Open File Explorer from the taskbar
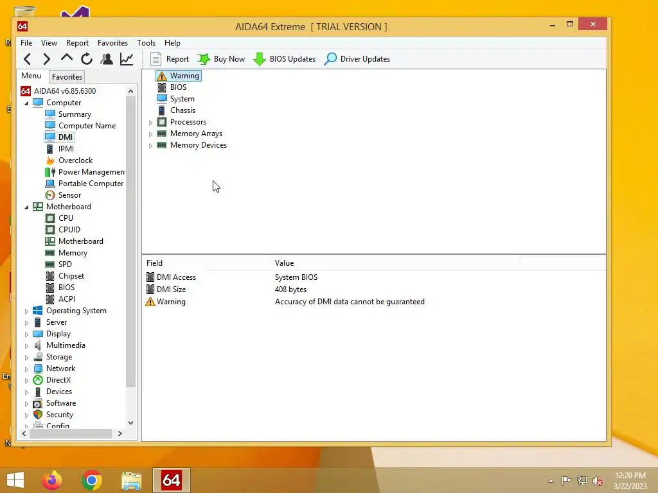658x493 pixels. 131,480
